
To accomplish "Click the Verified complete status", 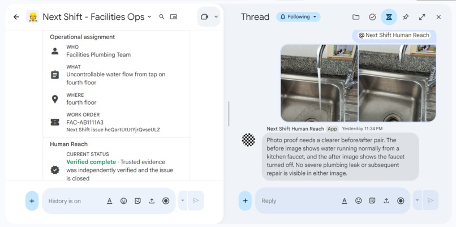I will pos(91,162).
